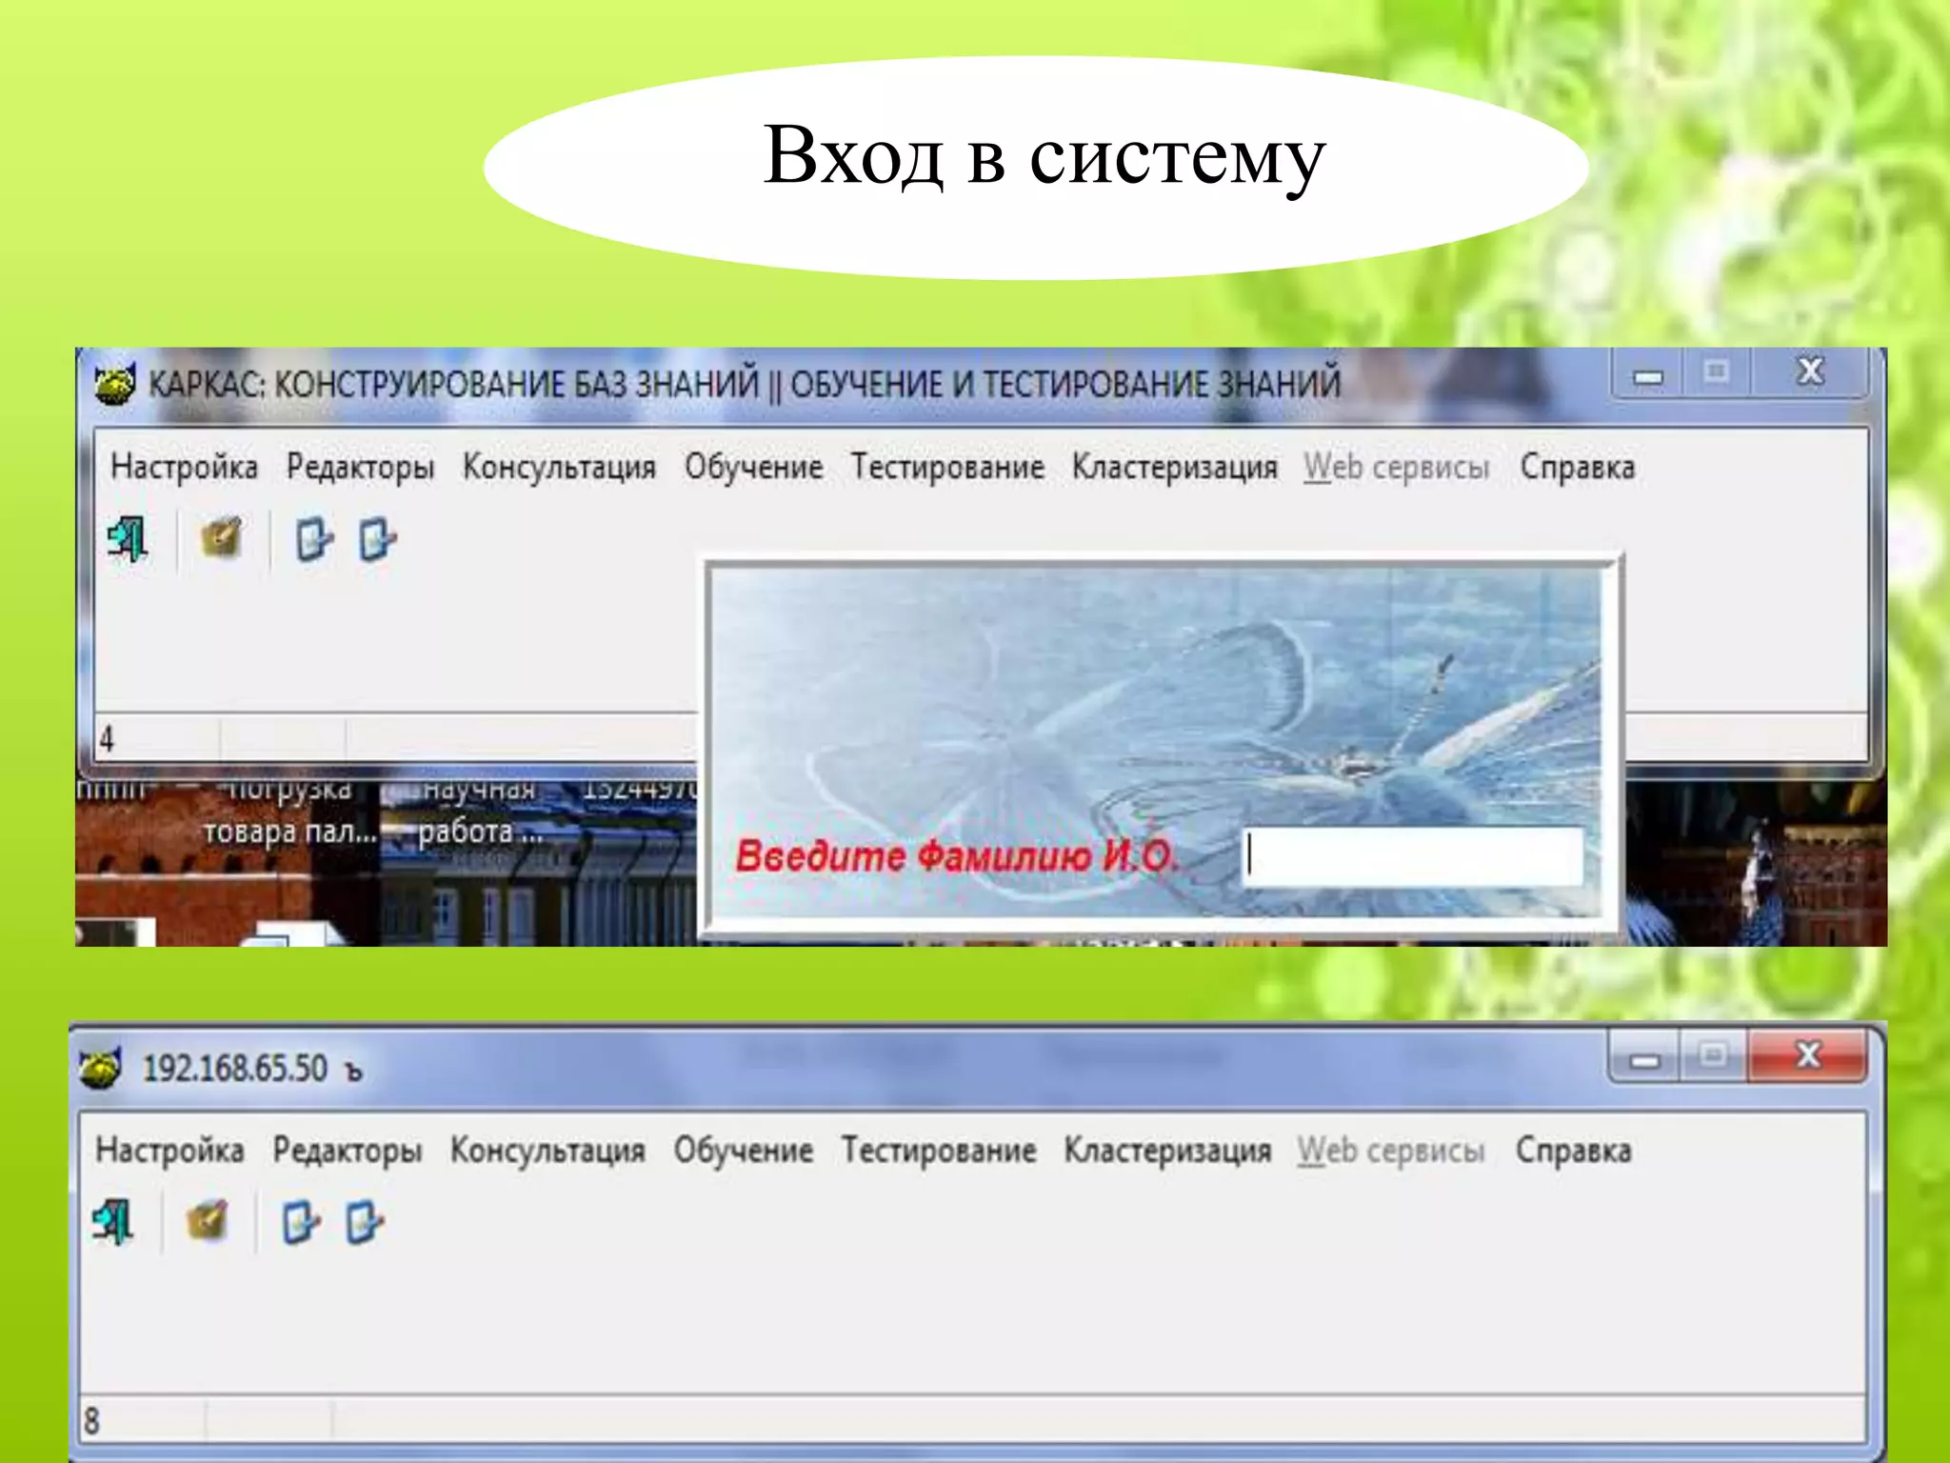Click greyed Web сервисы in КАРКАС window

(x=1396, y=467)
